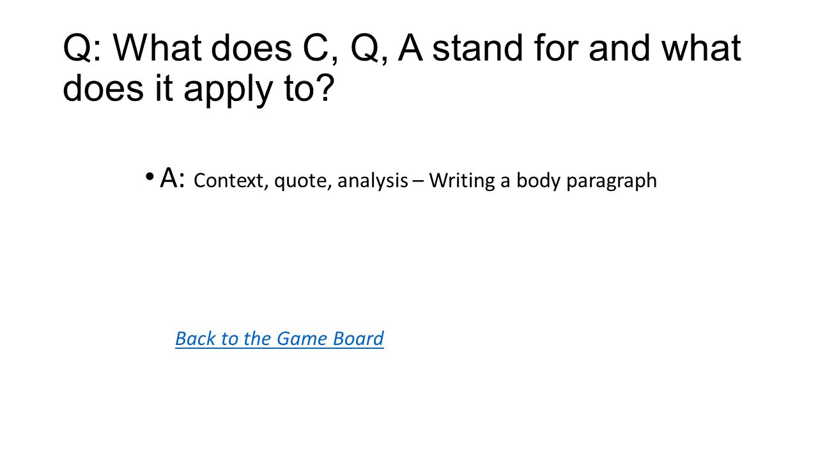Click the A: label in the answer line

coord(173,178)
